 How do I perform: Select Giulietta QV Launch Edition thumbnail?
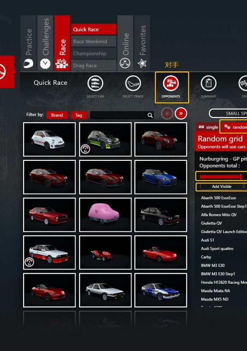[x=105, y=177]
